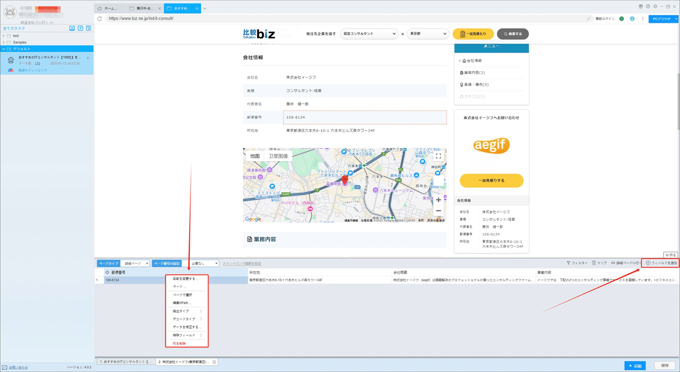Close the active おすすめ tab
This screenshot has height=372, width=680.
(x=198, y=9)
